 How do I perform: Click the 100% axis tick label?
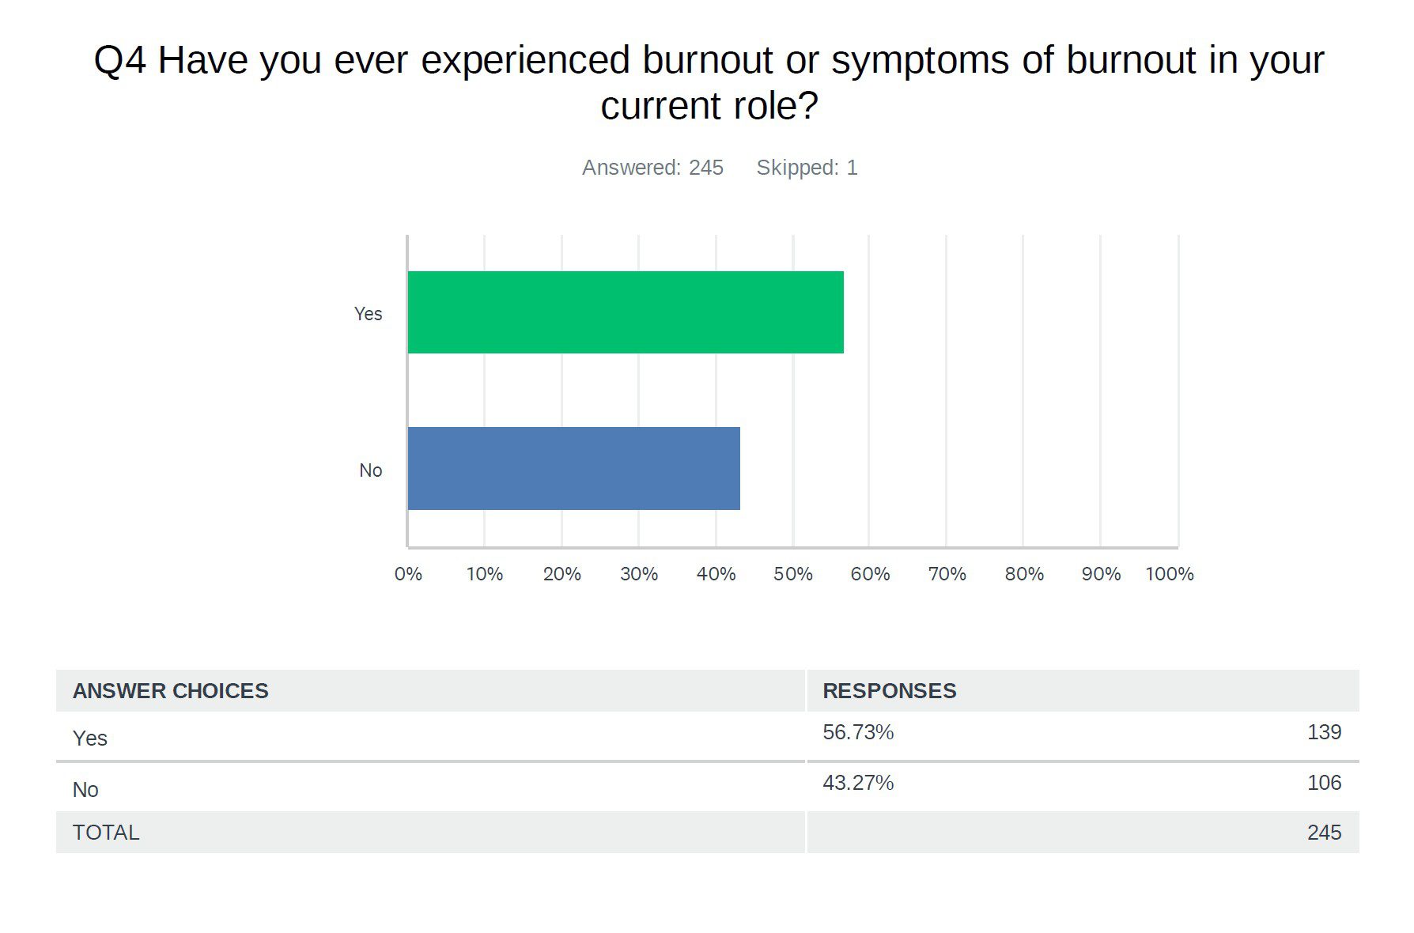click(1169, 574)
